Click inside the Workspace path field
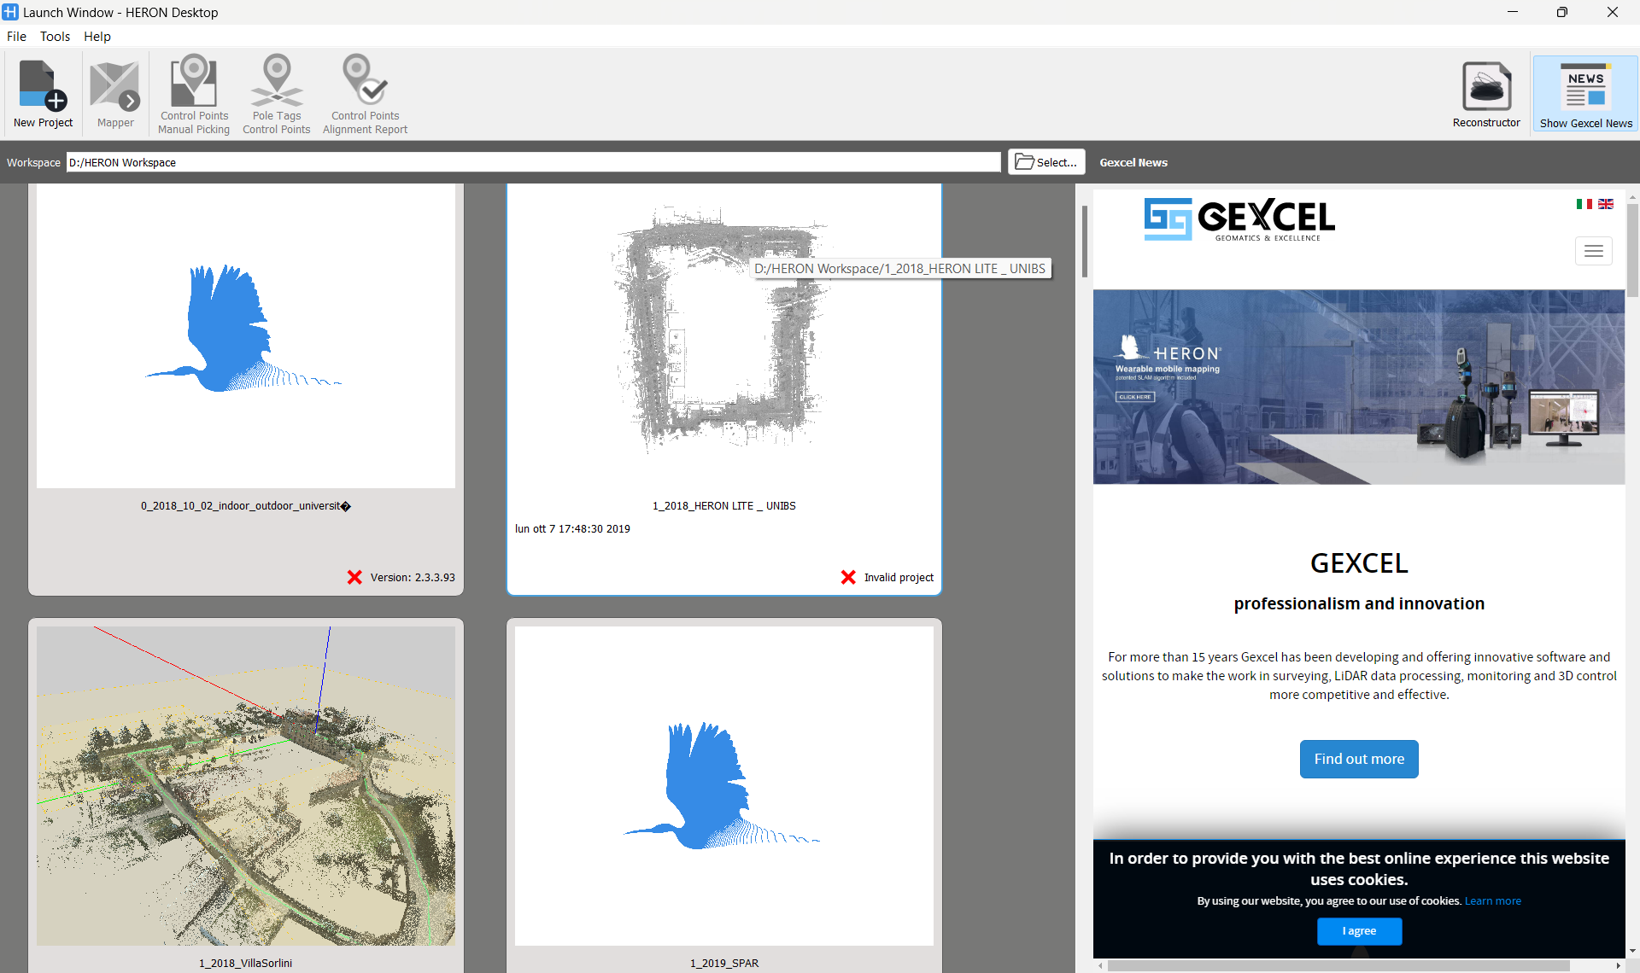The width and height of the screenshot is (1640, 973). (533, 162)
